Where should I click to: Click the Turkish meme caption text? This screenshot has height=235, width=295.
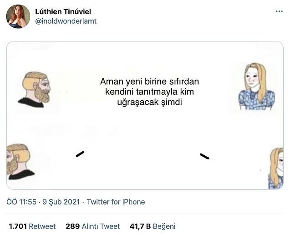[x=149, y=92]
